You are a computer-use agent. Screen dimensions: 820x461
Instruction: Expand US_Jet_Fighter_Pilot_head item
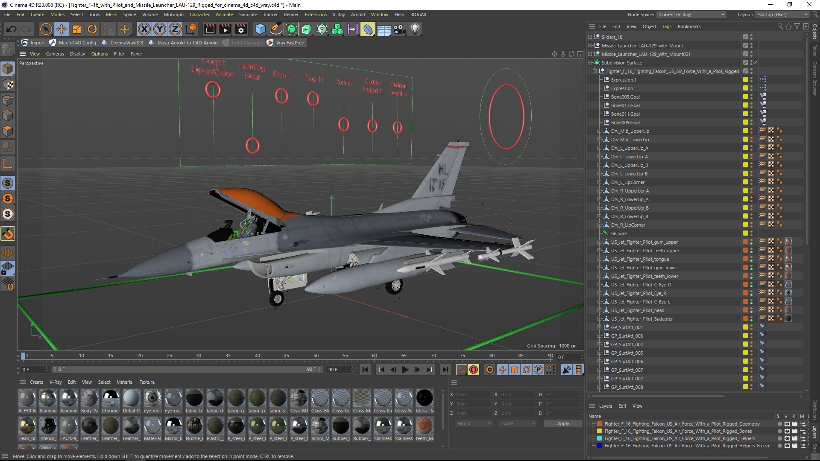point(599,310)
